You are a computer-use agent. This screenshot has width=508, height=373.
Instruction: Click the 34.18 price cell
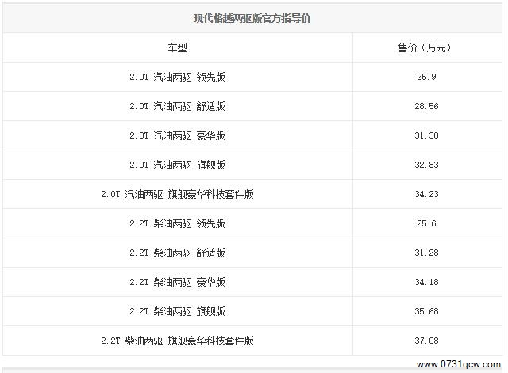click(426, 282)
